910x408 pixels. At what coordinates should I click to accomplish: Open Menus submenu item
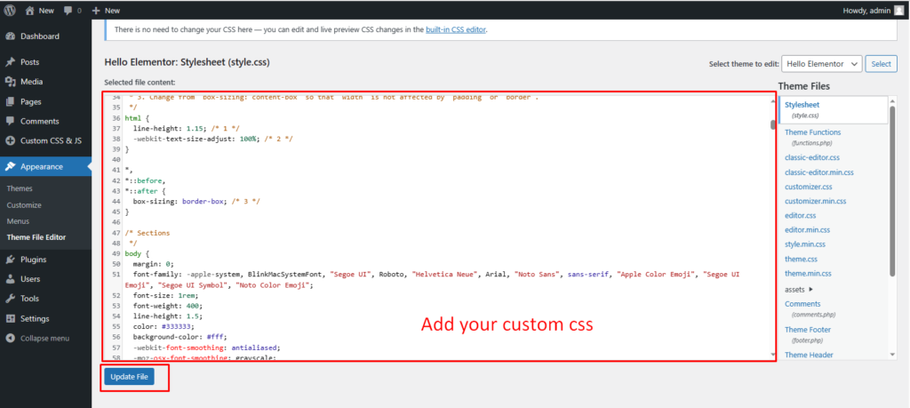(x=18, y=221)
